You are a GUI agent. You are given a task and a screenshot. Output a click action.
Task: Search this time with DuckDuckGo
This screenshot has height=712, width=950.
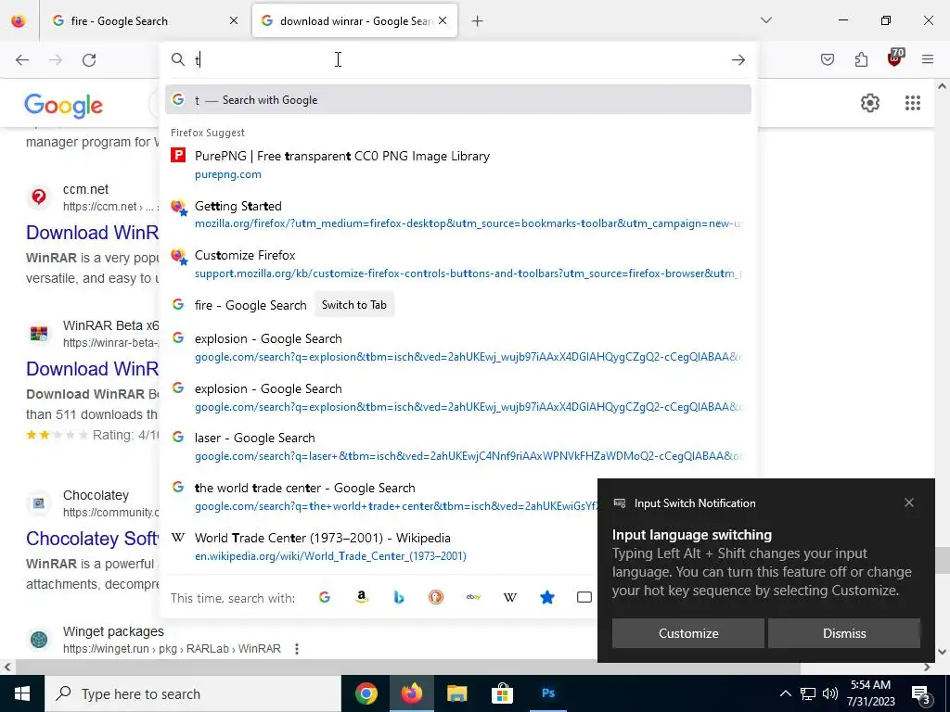tap(436, 598)
